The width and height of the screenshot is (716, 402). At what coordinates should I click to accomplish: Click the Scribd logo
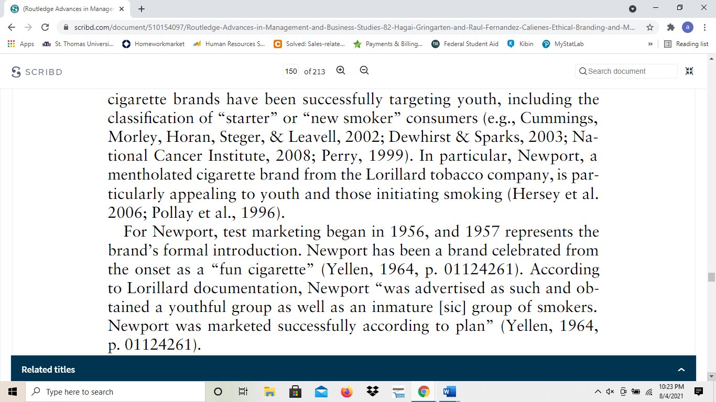pos(37,72)
